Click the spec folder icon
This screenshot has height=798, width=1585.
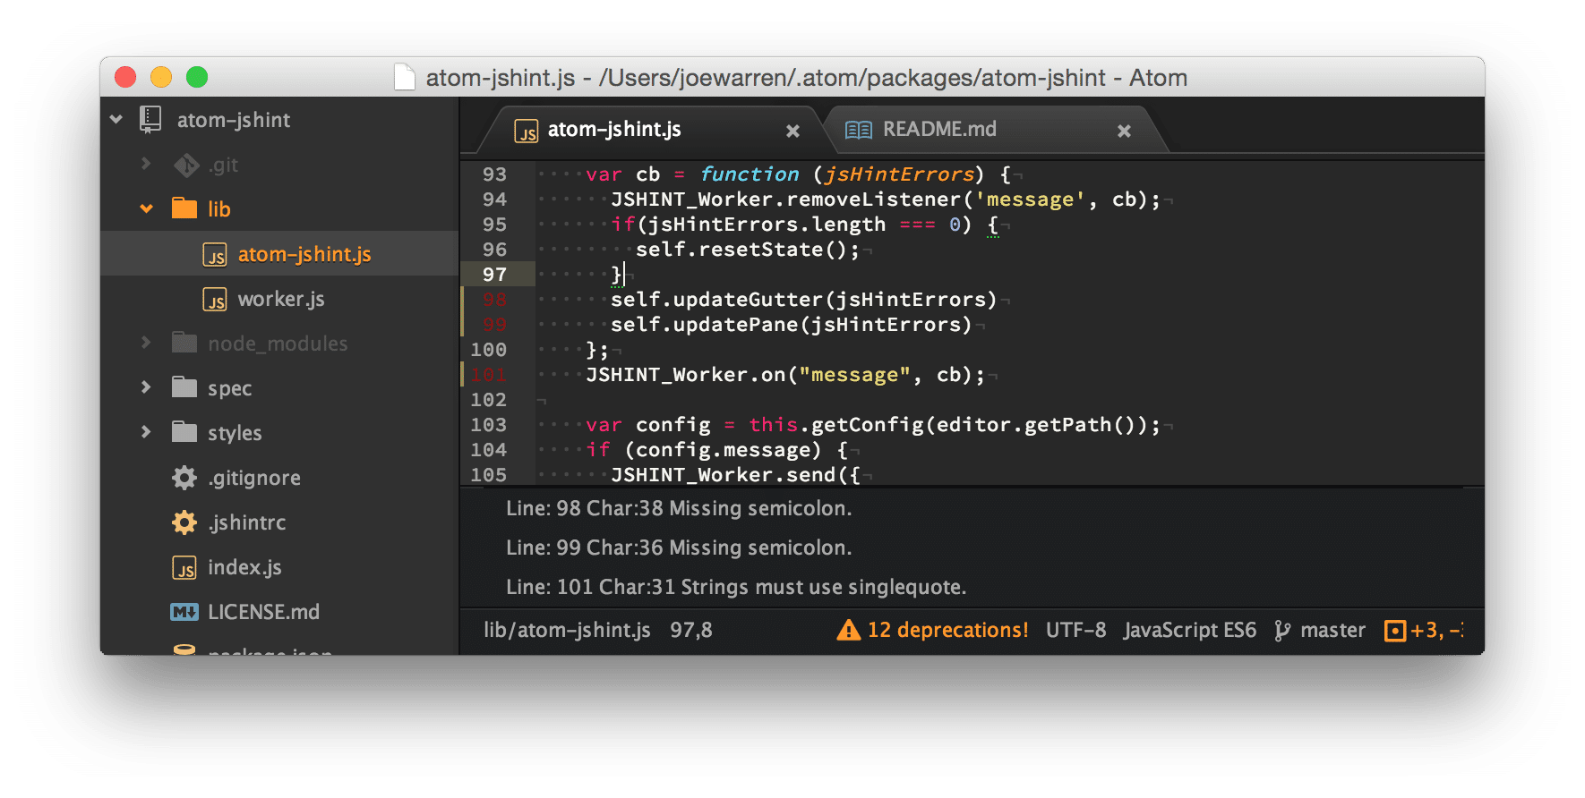(x=184, y=387)
